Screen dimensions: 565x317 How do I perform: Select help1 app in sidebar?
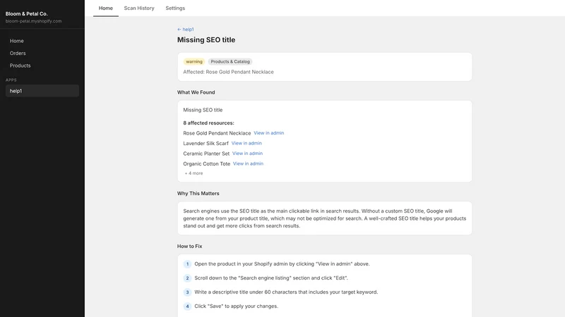(42, 91)
